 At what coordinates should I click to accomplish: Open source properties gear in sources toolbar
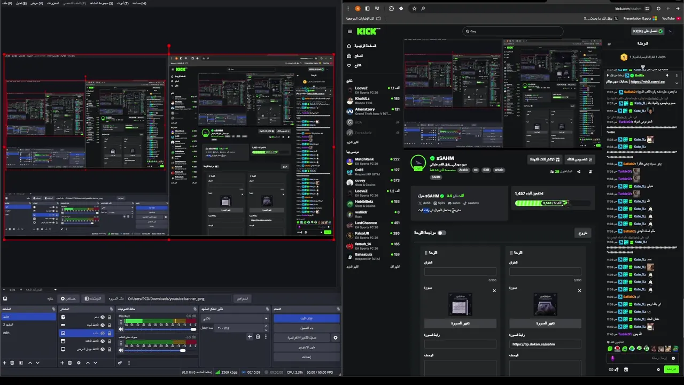(79, 363)
